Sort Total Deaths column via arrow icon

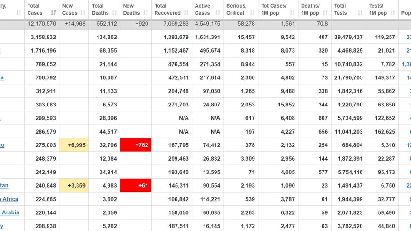114,12
